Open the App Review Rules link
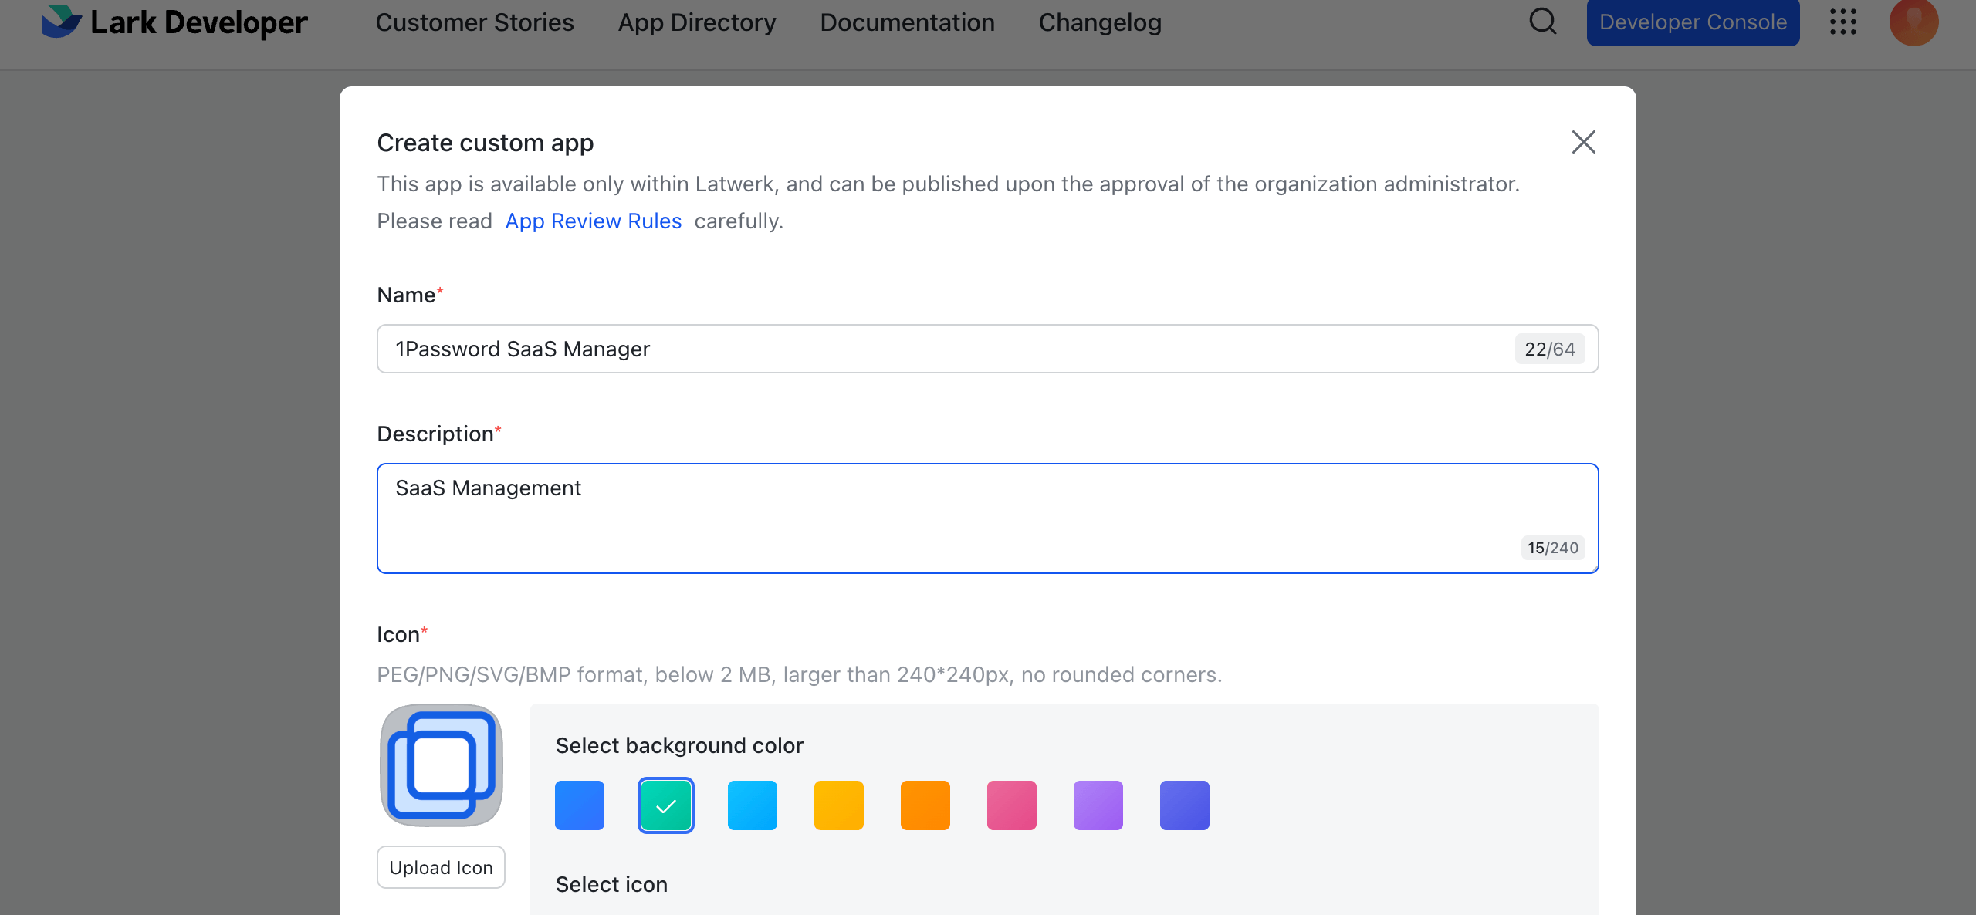 [593, 221]
